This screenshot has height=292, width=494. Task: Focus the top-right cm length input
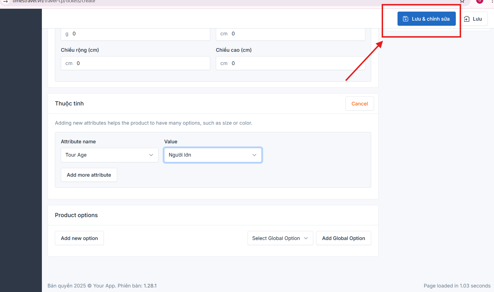coord(291,34)
